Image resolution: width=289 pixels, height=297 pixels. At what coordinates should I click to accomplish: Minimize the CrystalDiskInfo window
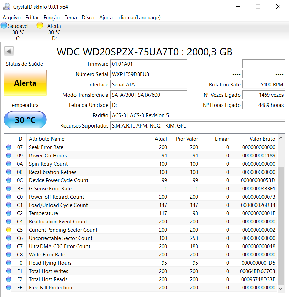point(238,7)
